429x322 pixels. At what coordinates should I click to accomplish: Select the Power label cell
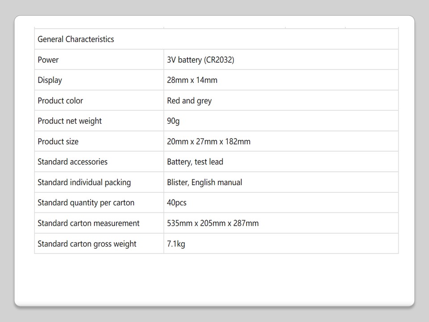tap(48, 60)
